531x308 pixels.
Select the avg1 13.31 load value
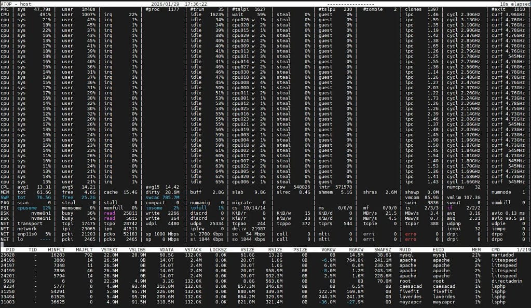tap(34, 187)
